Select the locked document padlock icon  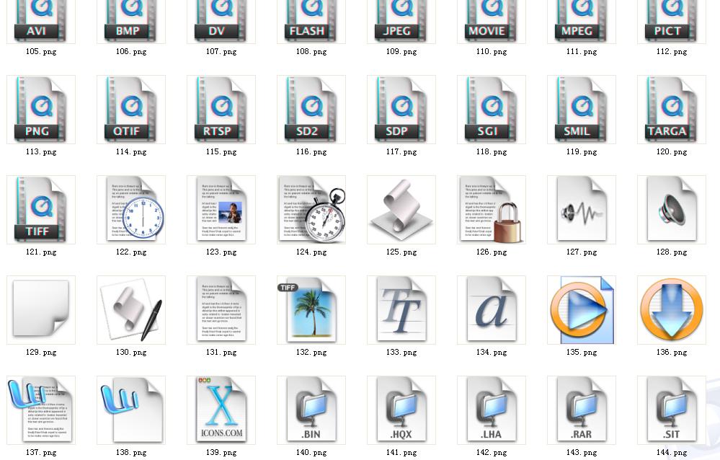coord(492,210)
